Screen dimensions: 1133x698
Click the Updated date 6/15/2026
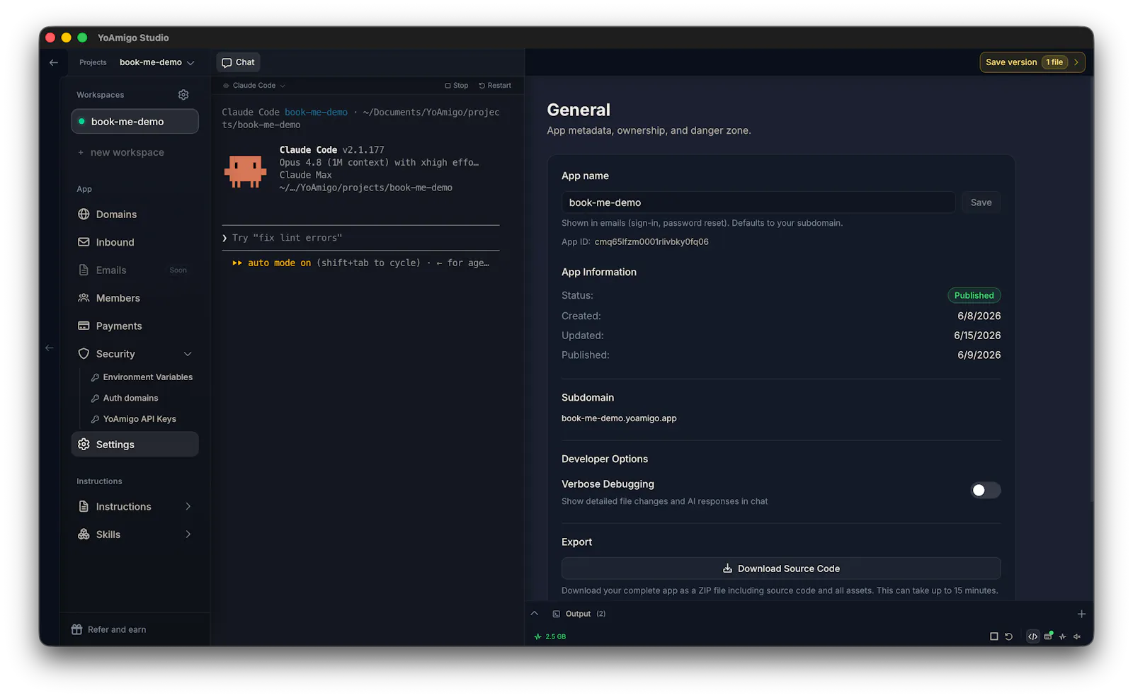977,336
